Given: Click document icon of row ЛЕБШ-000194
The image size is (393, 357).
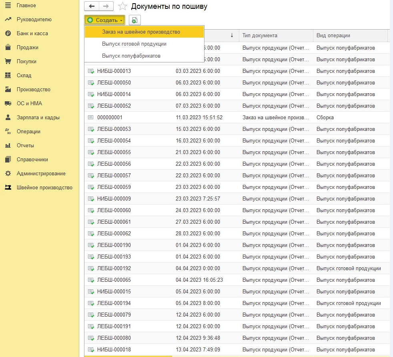Looking at the screenshot, I should point(91,303).
